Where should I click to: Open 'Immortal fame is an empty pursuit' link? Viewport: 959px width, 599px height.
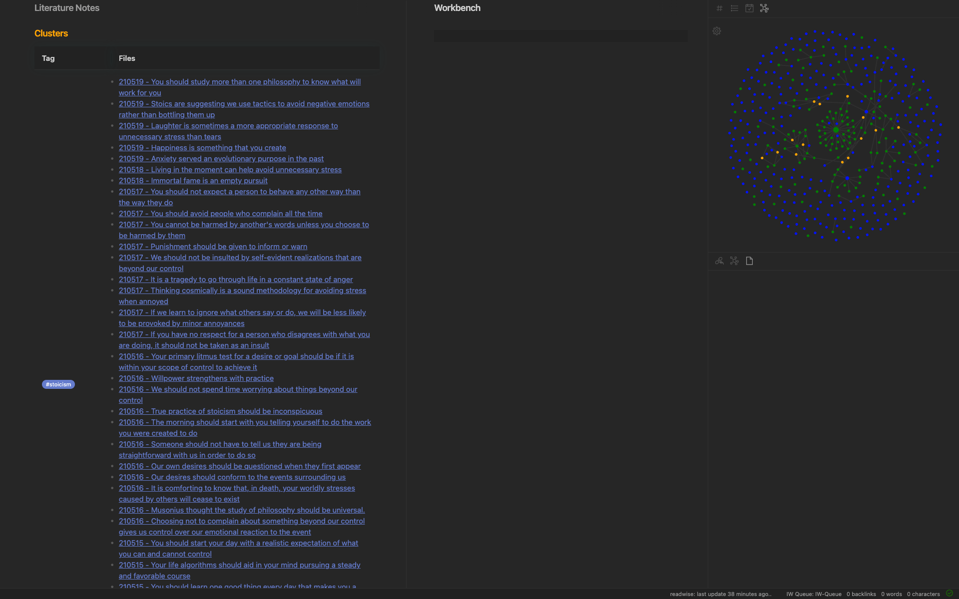[x=193, y=181]
